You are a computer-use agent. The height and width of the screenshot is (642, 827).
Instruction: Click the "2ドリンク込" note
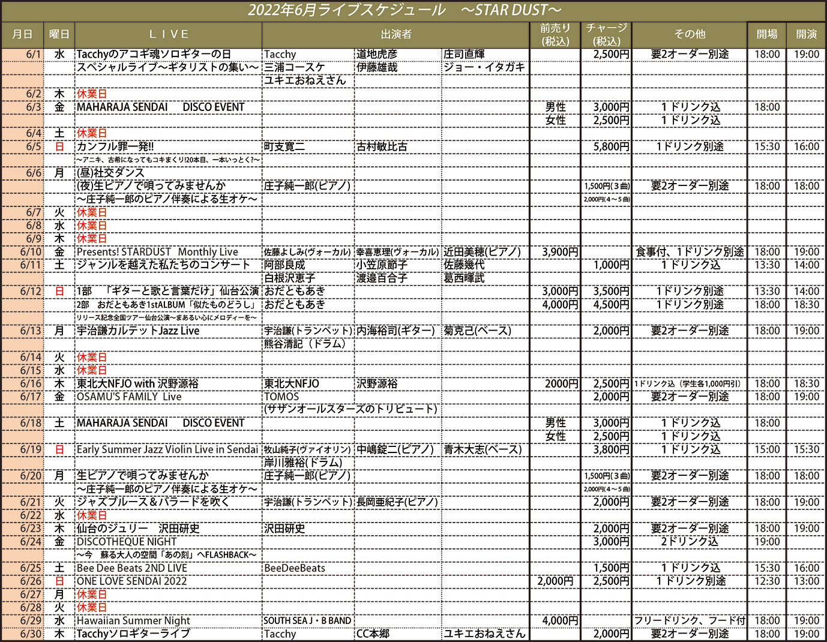(690, 542)
